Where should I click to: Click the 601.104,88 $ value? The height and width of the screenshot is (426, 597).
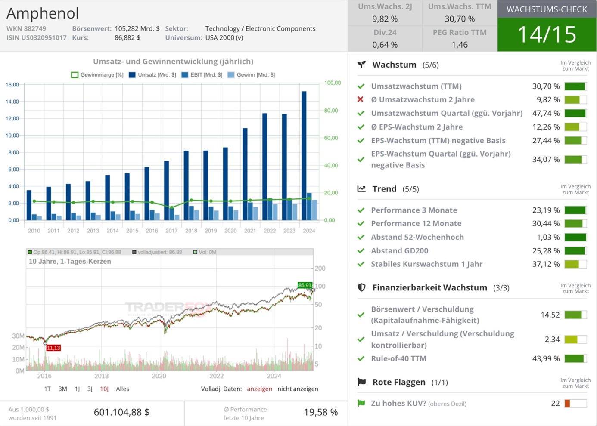[121, 412]
